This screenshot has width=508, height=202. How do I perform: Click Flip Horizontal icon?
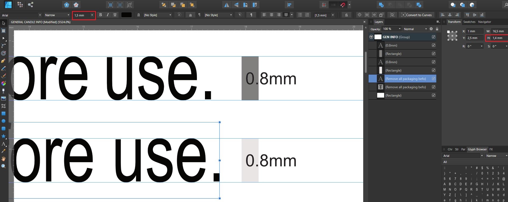click(227, 5)
